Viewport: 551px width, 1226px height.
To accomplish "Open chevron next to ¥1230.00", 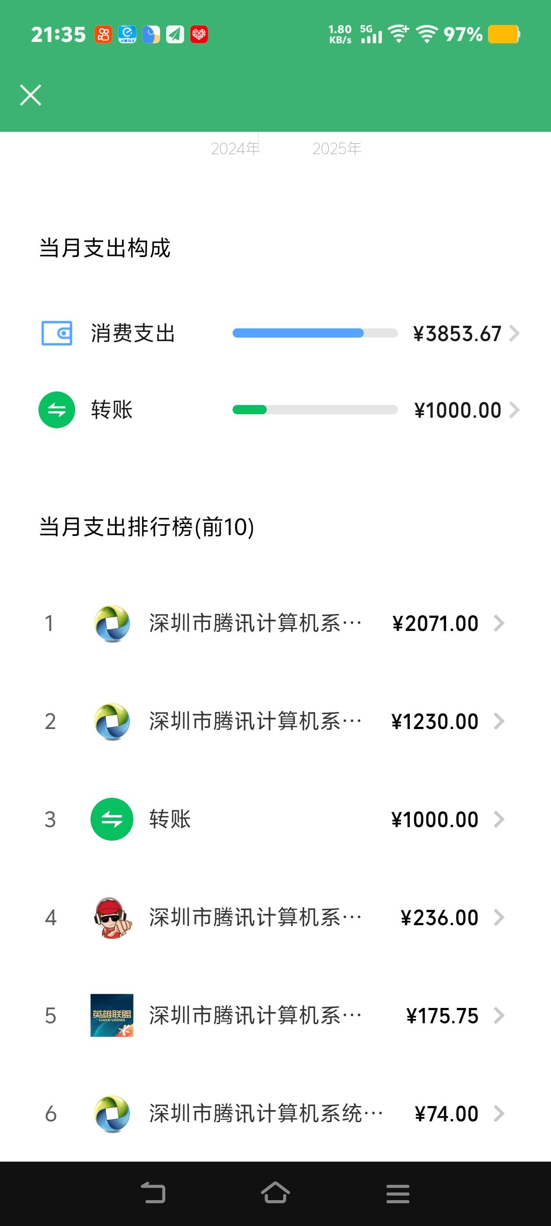I will (x=499, y=722).
